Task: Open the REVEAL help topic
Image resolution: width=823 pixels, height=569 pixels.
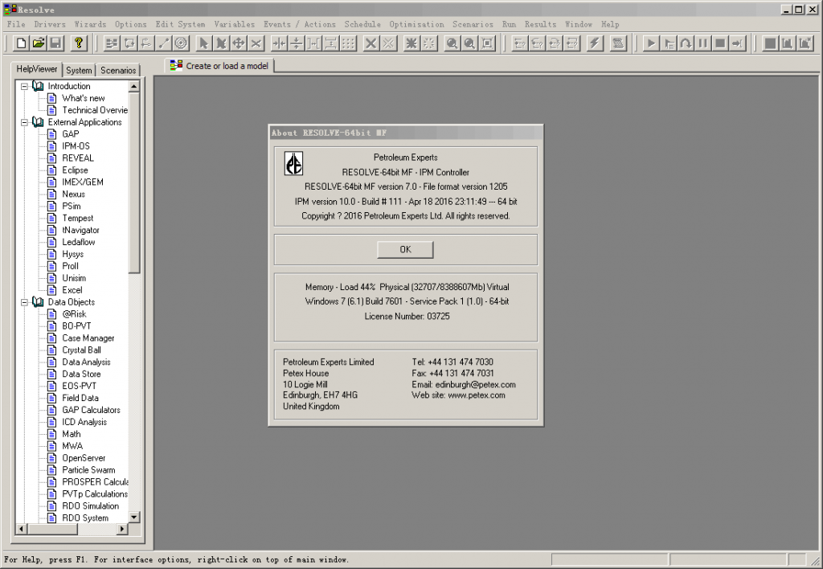Action: [78, 158]
